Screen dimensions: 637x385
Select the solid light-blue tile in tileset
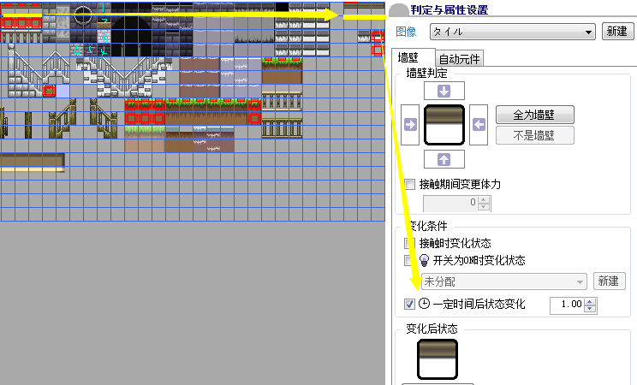pos(63,91)
